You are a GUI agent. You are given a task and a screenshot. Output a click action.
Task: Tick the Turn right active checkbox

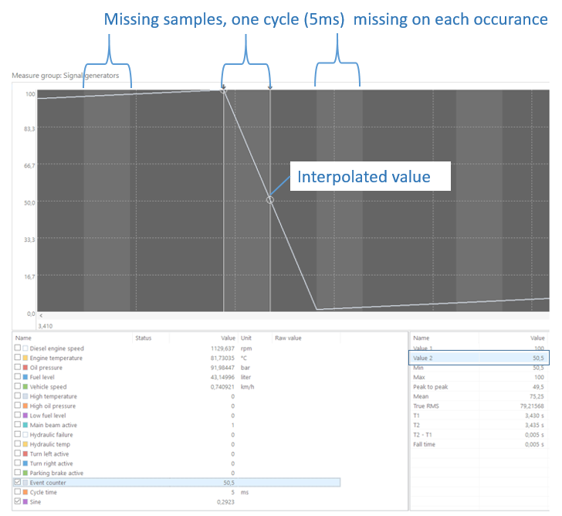(18, 463)
